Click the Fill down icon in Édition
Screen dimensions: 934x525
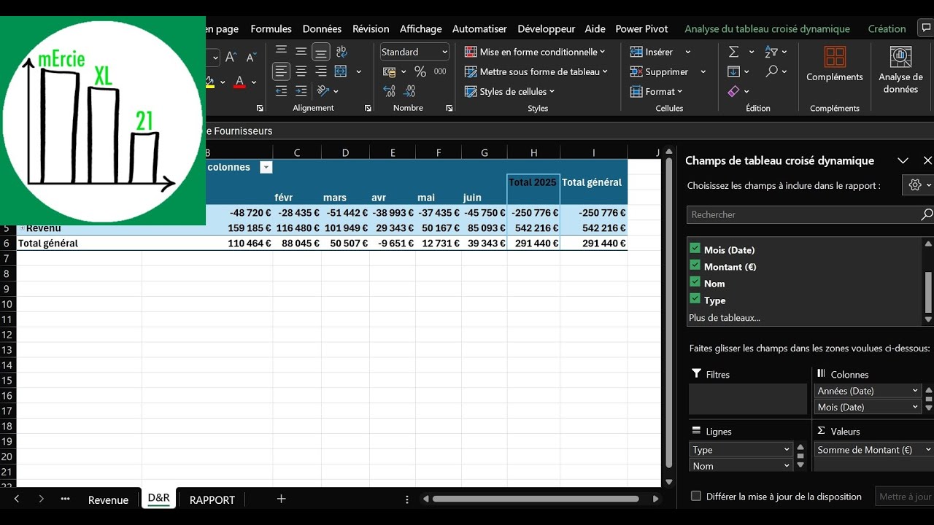tap(734, 71)
